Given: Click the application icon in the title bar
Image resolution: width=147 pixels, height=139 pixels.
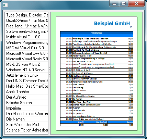Looking at the screenshot, I should coord(5,5).
